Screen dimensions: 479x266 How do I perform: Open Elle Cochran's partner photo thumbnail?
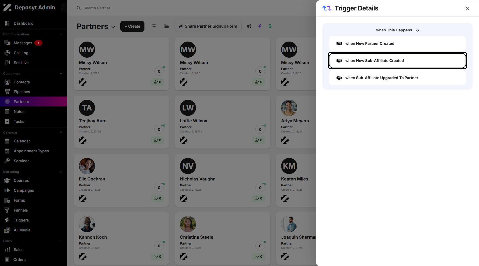(87, 166)
